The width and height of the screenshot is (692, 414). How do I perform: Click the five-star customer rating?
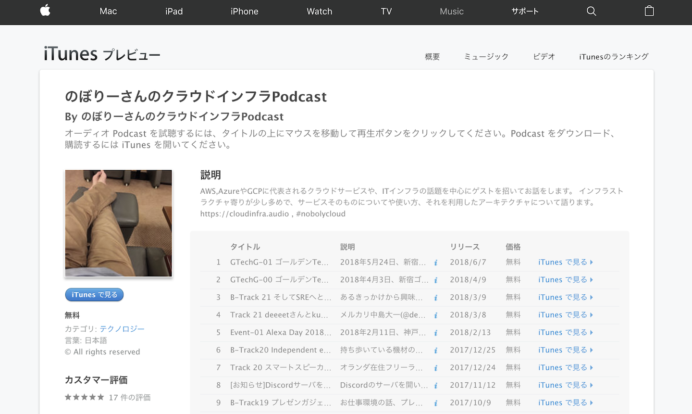pos(84,397)
